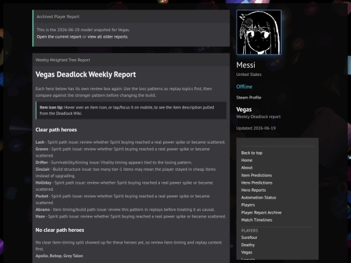The width and height of the screenshot is (351, 263).
Task: Click the Messi profile avatar image
Action: (259, 32)
